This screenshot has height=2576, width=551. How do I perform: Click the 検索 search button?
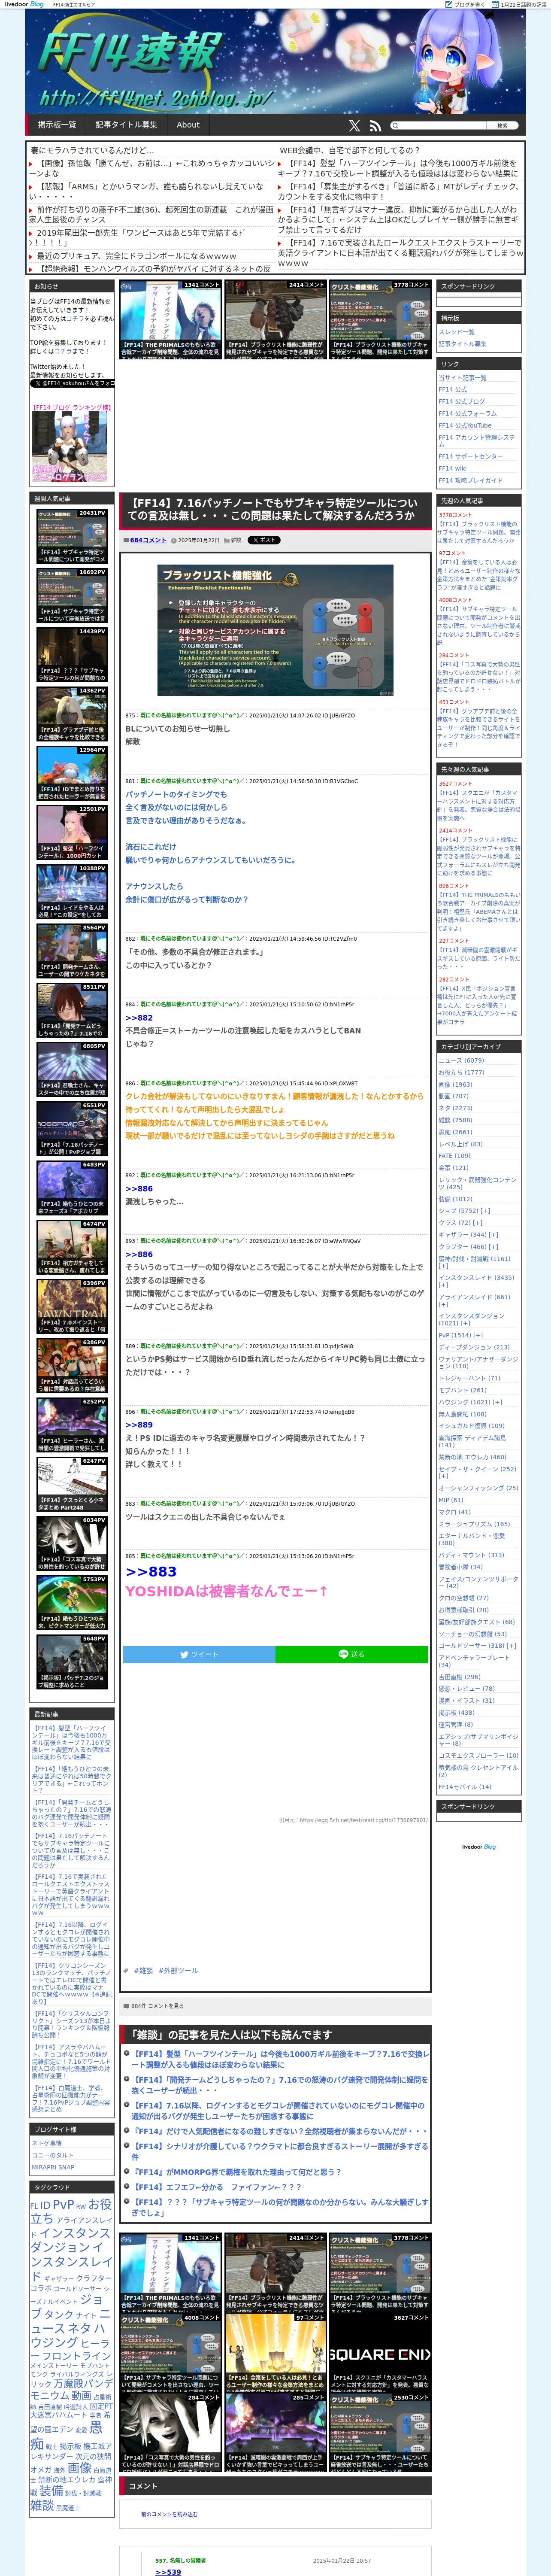tap(503, 125)
